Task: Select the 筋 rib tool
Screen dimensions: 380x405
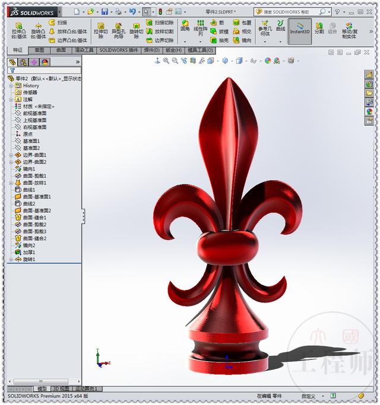Action: click(217, 23)
